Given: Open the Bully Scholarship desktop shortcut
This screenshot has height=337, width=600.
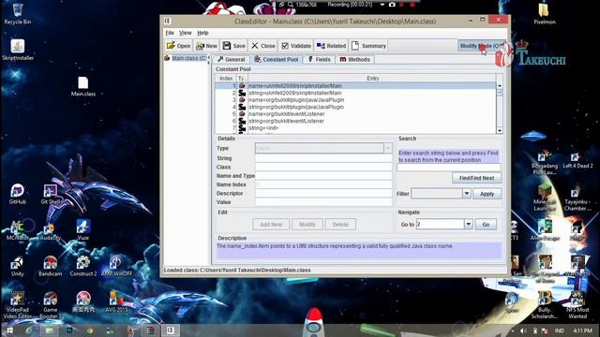Looking at the screenshot, I should tap(545, 305).
